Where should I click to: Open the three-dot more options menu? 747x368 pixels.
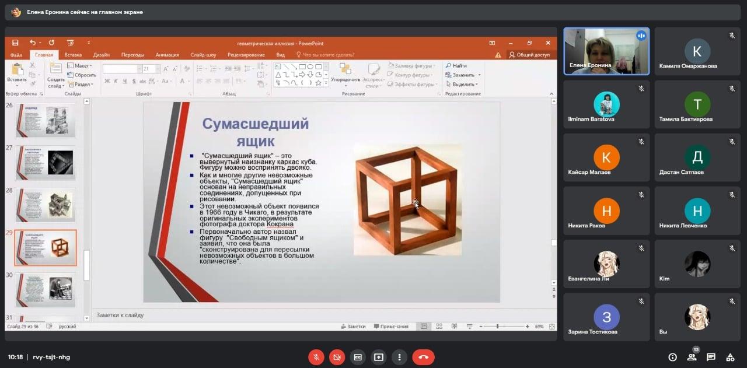point(399,357)
